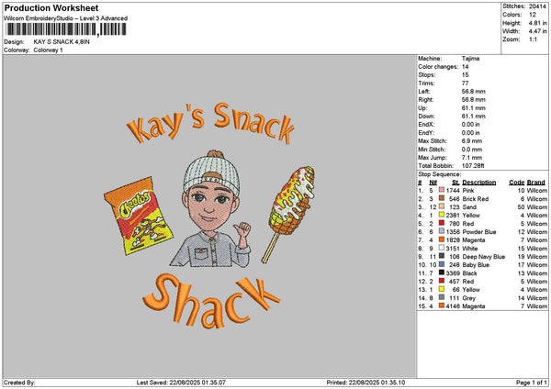Click the Magenta swatch in row 7
The height and width of the screenshot is (389, 551).
click(442, 239)
